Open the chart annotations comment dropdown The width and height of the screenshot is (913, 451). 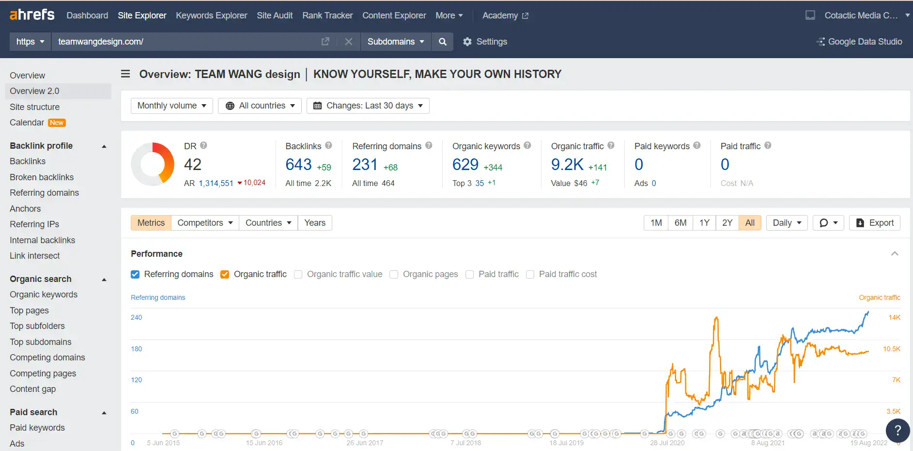828,223
